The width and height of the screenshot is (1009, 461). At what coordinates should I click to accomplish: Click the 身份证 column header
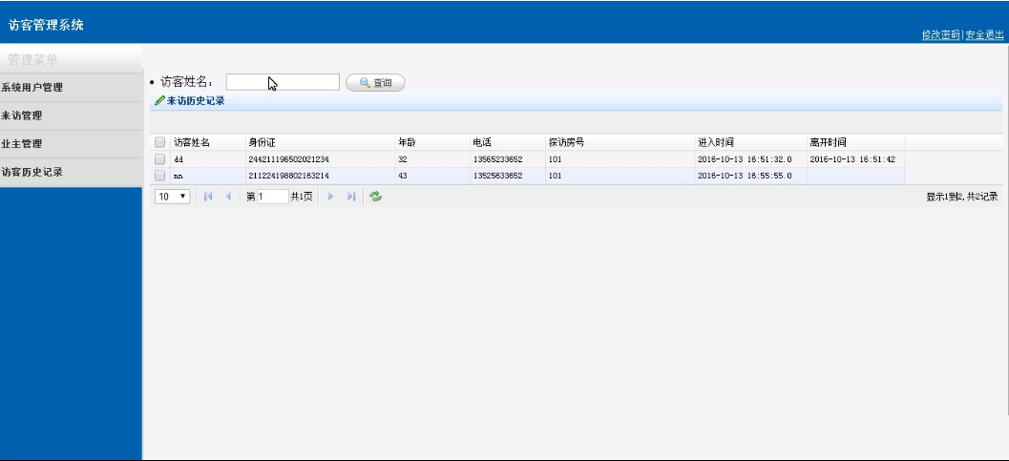tap(262, 143)
